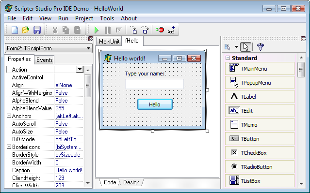Close the component palette panel
The height and width of the screenshot is (193, 310).
pos(303,39)
